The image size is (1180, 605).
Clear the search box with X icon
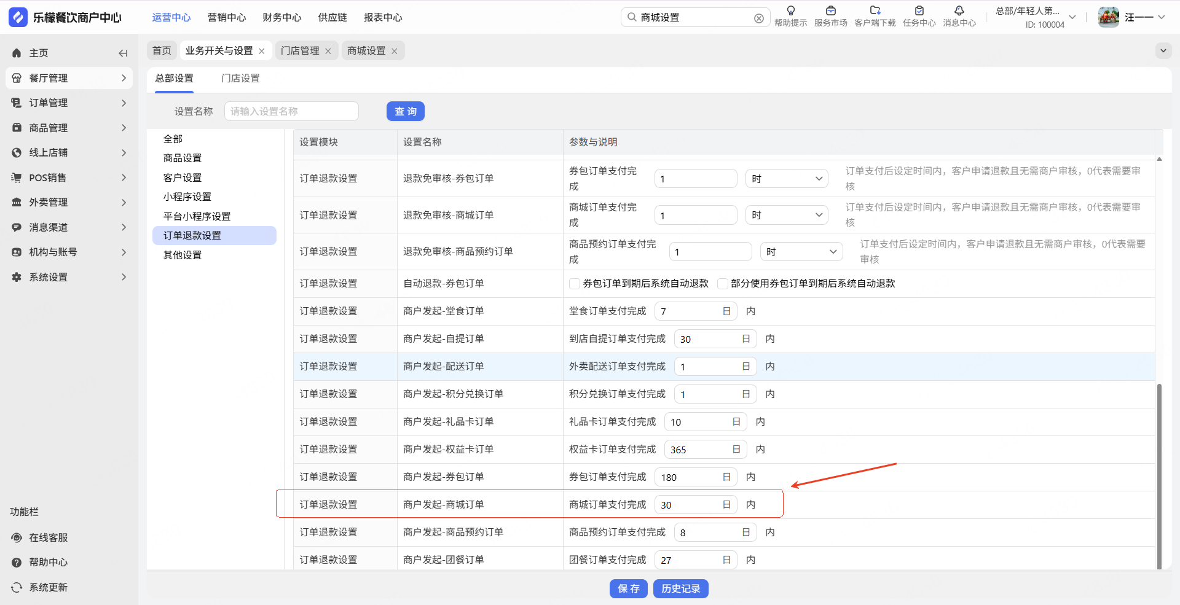coord(759,18)
